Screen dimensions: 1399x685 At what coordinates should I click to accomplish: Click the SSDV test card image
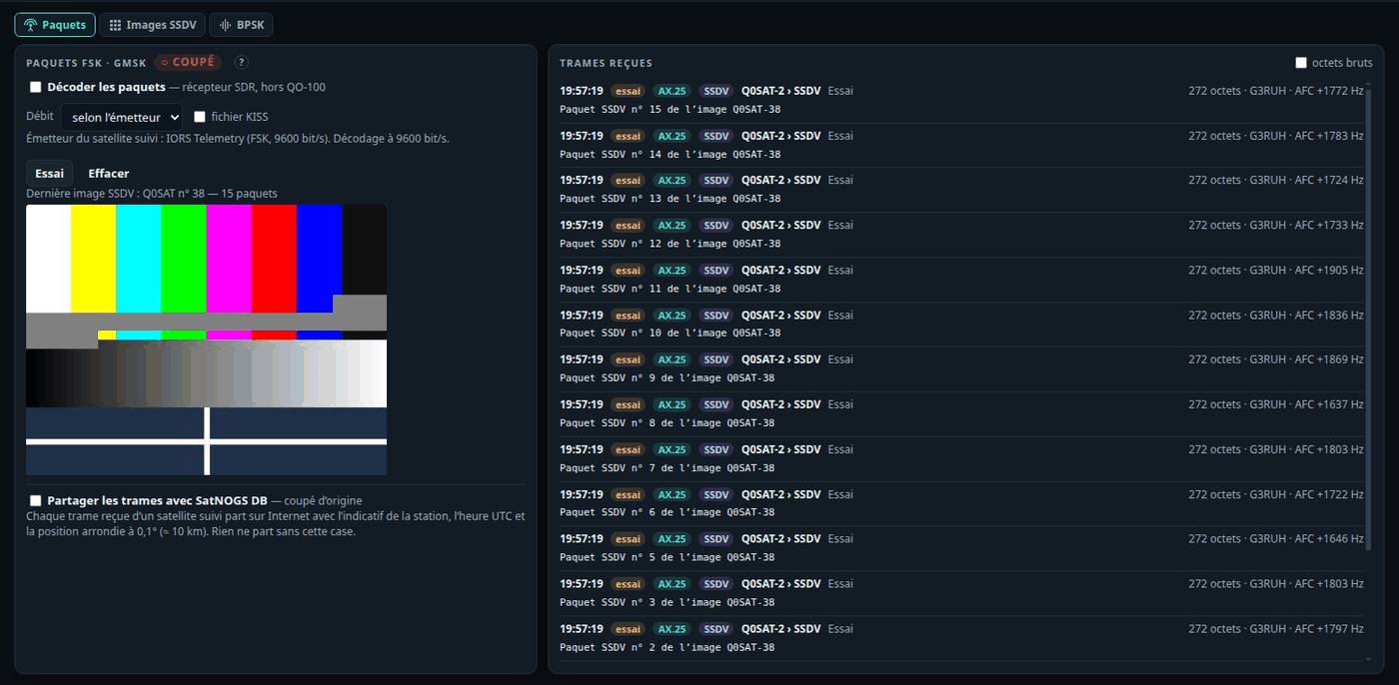206,340
